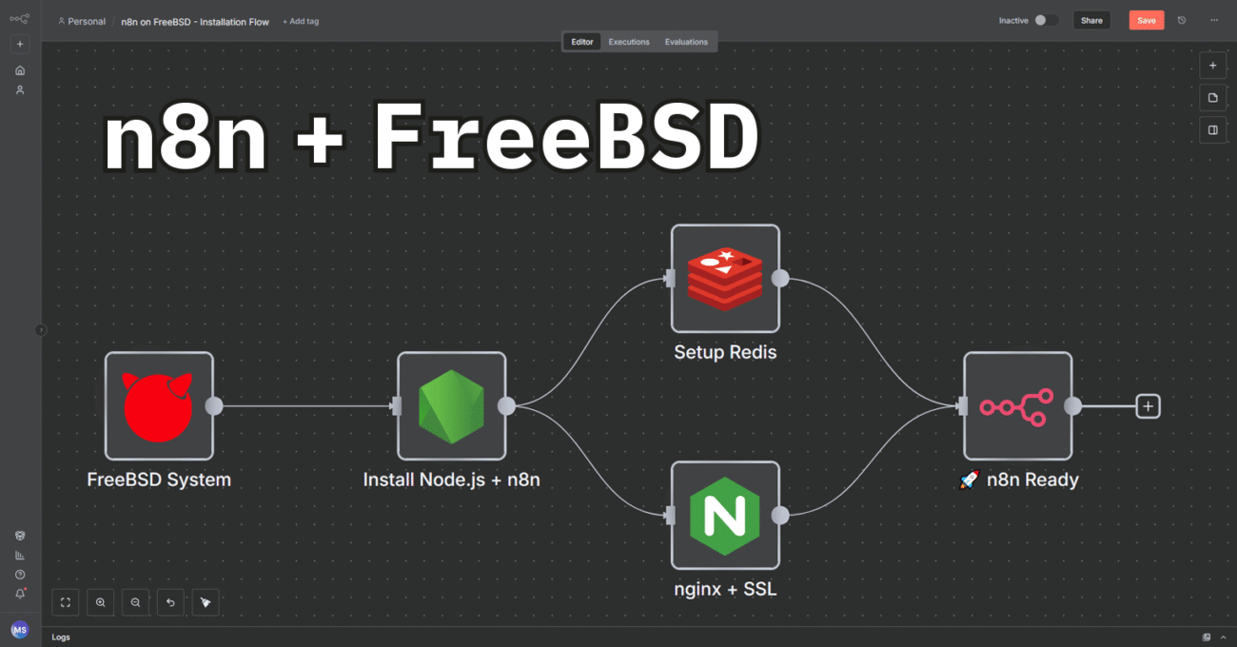Undo the last change with the arrow icon
Viewport: 1237px width, 647px height.
(170, 602)
